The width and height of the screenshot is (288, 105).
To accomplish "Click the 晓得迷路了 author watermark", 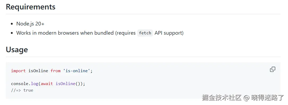I will [x=267, y=98].
